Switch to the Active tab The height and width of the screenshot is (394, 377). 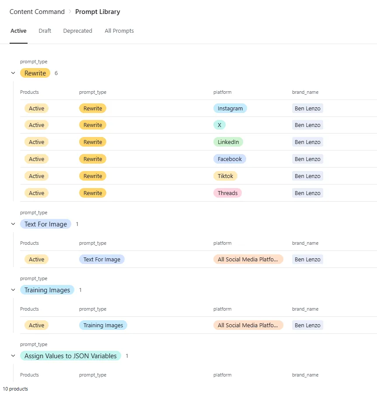pyautogui.click(x=18, y=31)
